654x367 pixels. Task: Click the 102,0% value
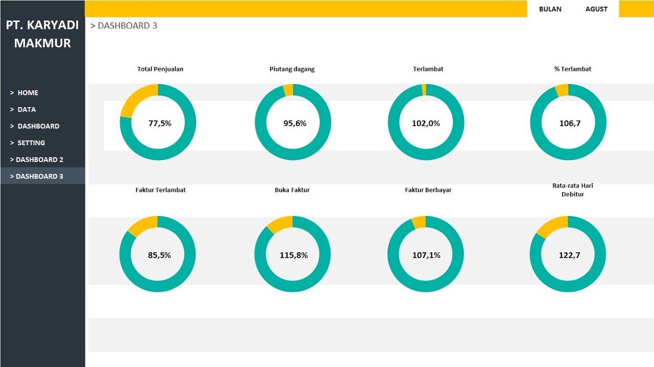(x=426, y=123)
